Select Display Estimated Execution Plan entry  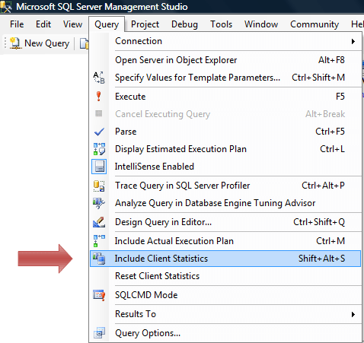pos(225,149)
